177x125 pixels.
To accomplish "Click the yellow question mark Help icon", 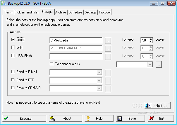I will 88,119.
